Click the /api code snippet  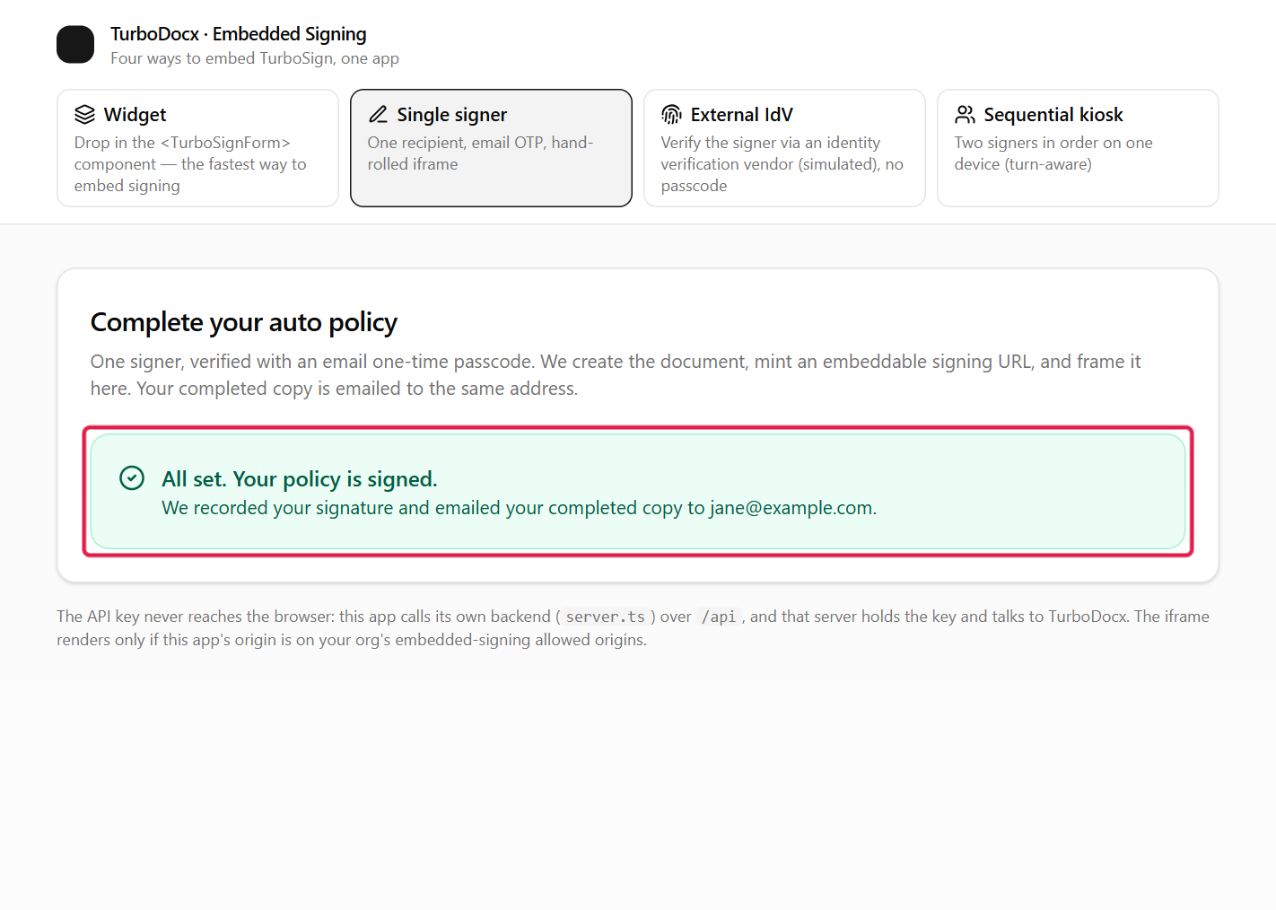[719, 617]
